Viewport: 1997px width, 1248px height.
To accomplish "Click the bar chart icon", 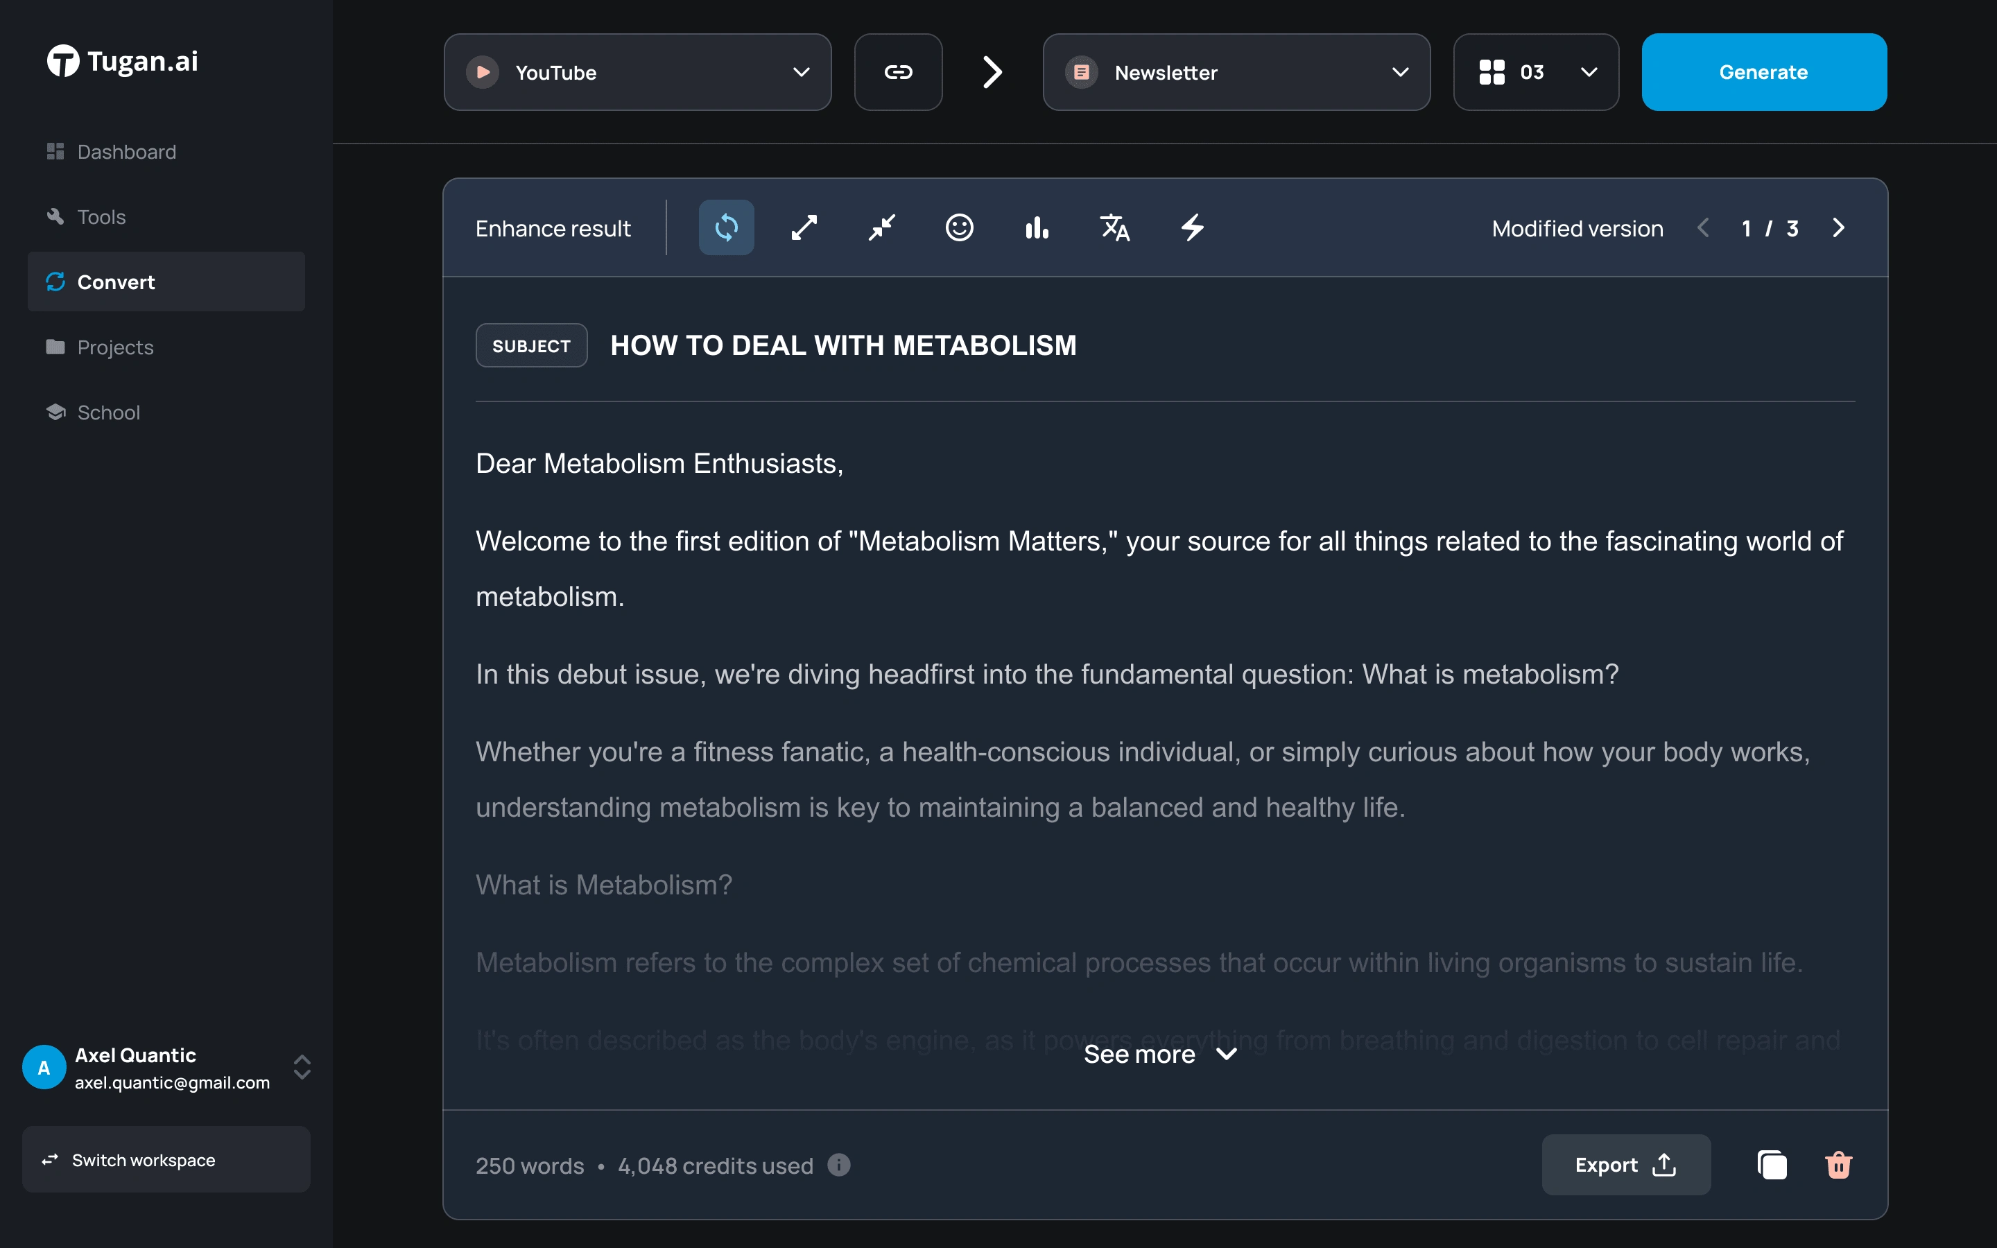I will (1037, 228).
